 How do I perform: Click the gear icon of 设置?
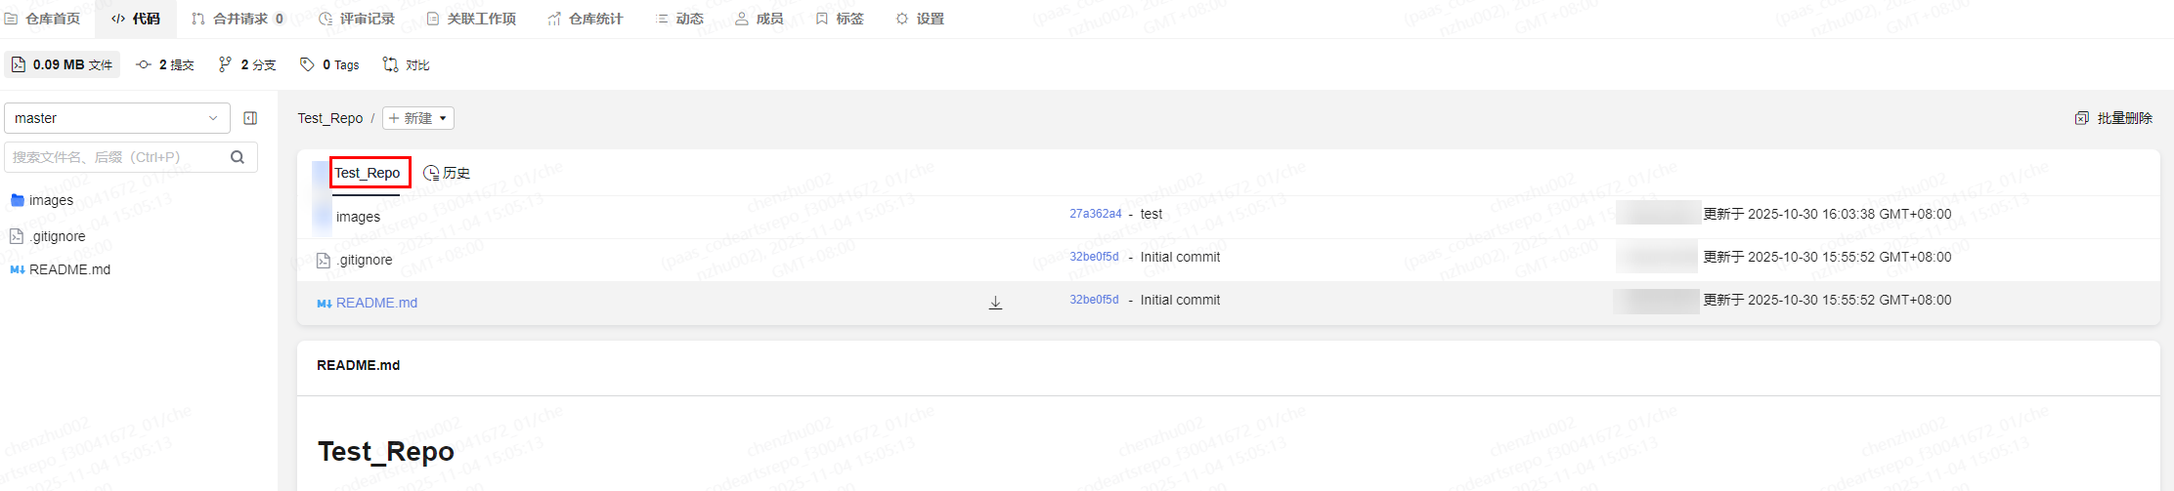902,19
